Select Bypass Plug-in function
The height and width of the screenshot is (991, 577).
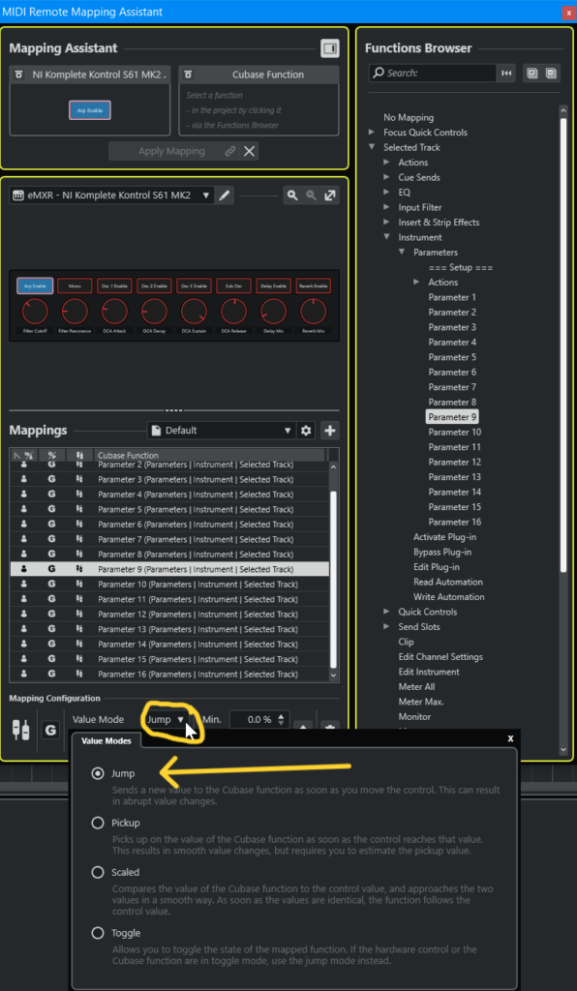coord(441,552)
